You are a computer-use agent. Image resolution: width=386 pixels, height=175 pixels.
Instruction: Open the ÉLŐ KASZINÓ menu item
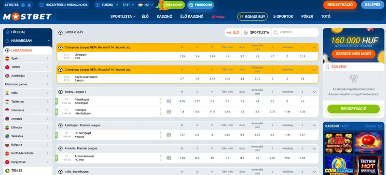tap(192, 17)
